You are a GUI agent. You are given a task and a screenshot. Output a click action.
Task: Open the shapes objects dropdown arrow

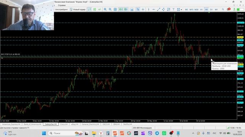pos(181,10)
